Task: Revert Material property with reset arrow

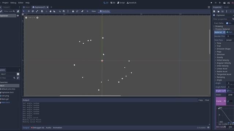Action: click(224, 32)
